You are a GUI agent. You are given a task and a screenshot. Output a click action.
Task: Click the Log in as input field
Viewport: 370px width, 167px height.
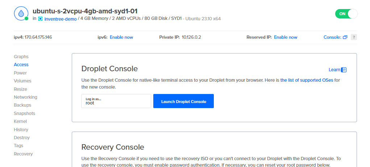[116, 101]
